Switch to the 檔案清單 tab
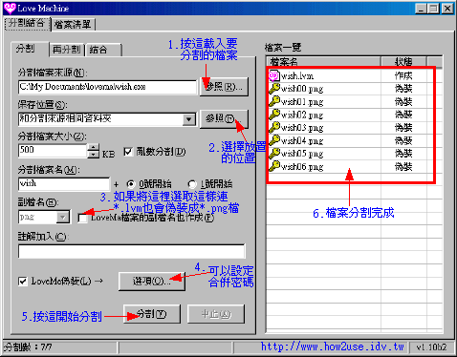Screen dimensions: 457x357 [x=73, y=24]
